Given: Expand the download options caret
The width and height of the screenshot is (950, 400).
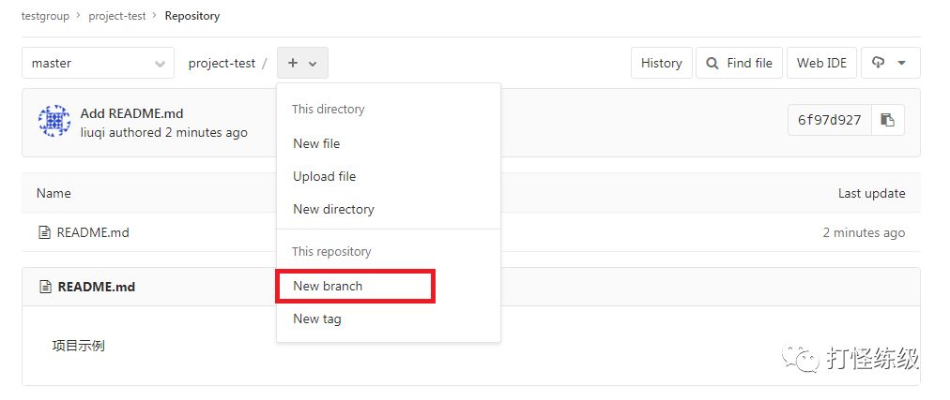Looking at the screenshot, I should pyautogui.click(x=901, y=63).
